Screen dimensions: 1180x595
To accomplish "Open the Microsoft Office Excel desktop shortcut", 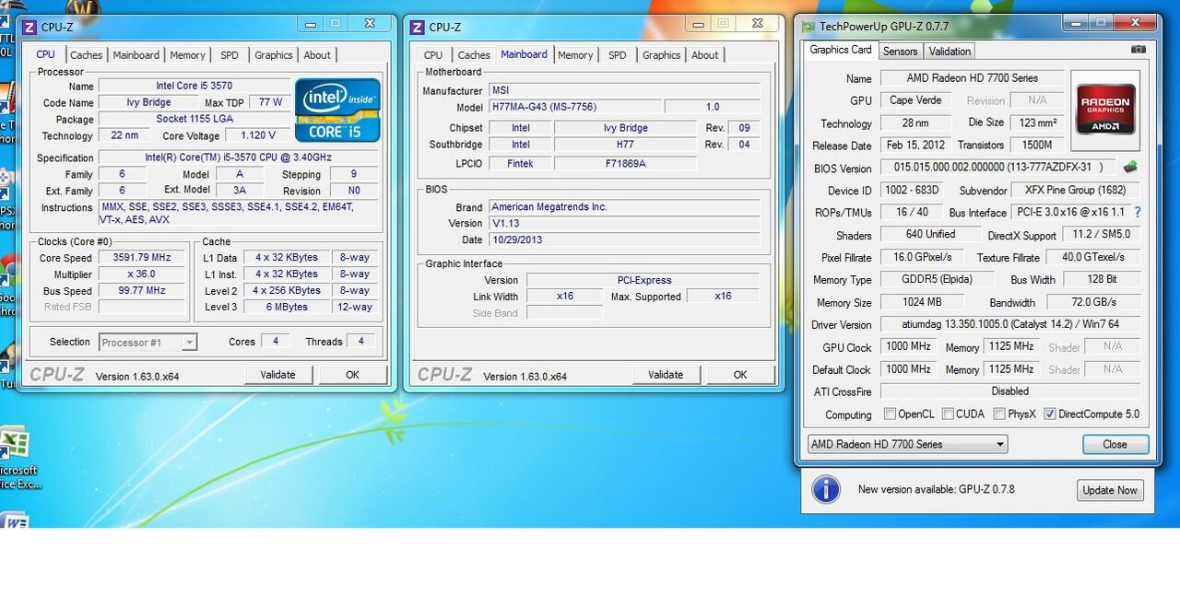I will pos(17,459).
